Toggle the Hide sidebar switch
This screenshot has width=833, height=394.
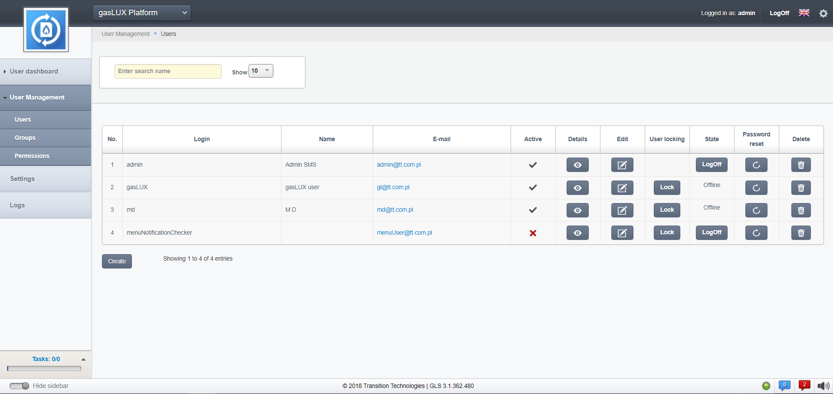(19, 386)
